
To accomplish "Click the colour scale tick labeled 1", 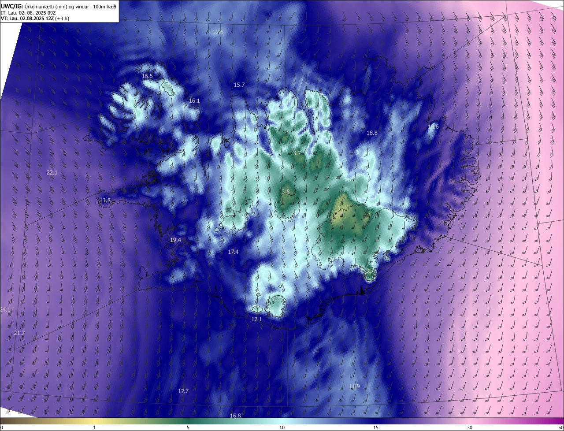I will point(94,427).
